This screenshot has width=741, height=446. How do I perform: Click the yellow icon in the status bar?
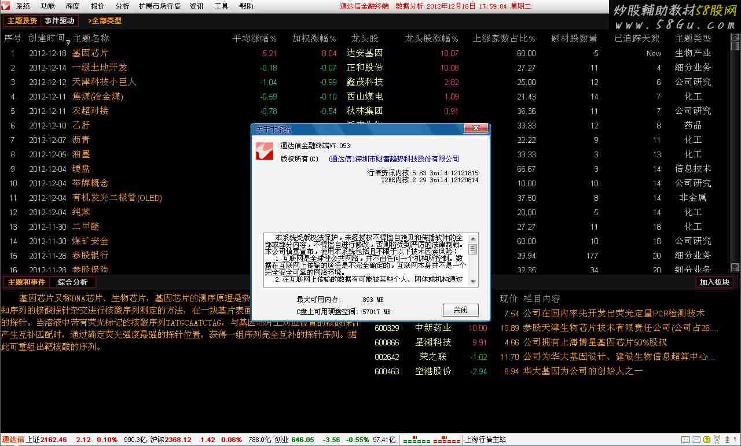(707, 440)
